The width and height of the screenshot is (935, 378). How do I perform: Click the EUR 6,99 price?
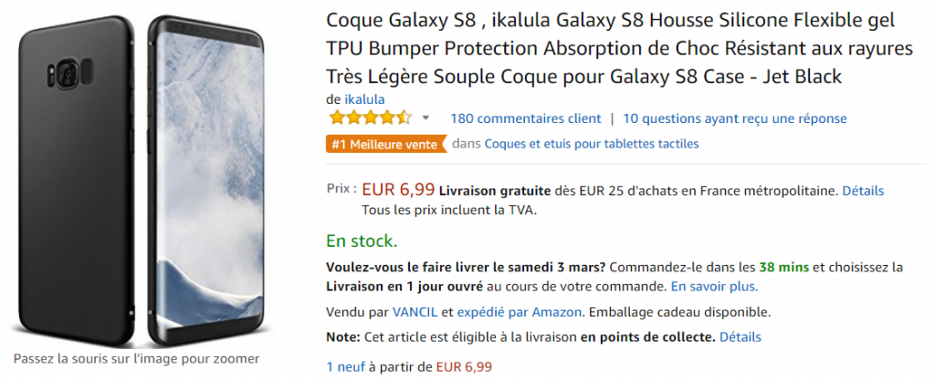[x=398, y=190]
